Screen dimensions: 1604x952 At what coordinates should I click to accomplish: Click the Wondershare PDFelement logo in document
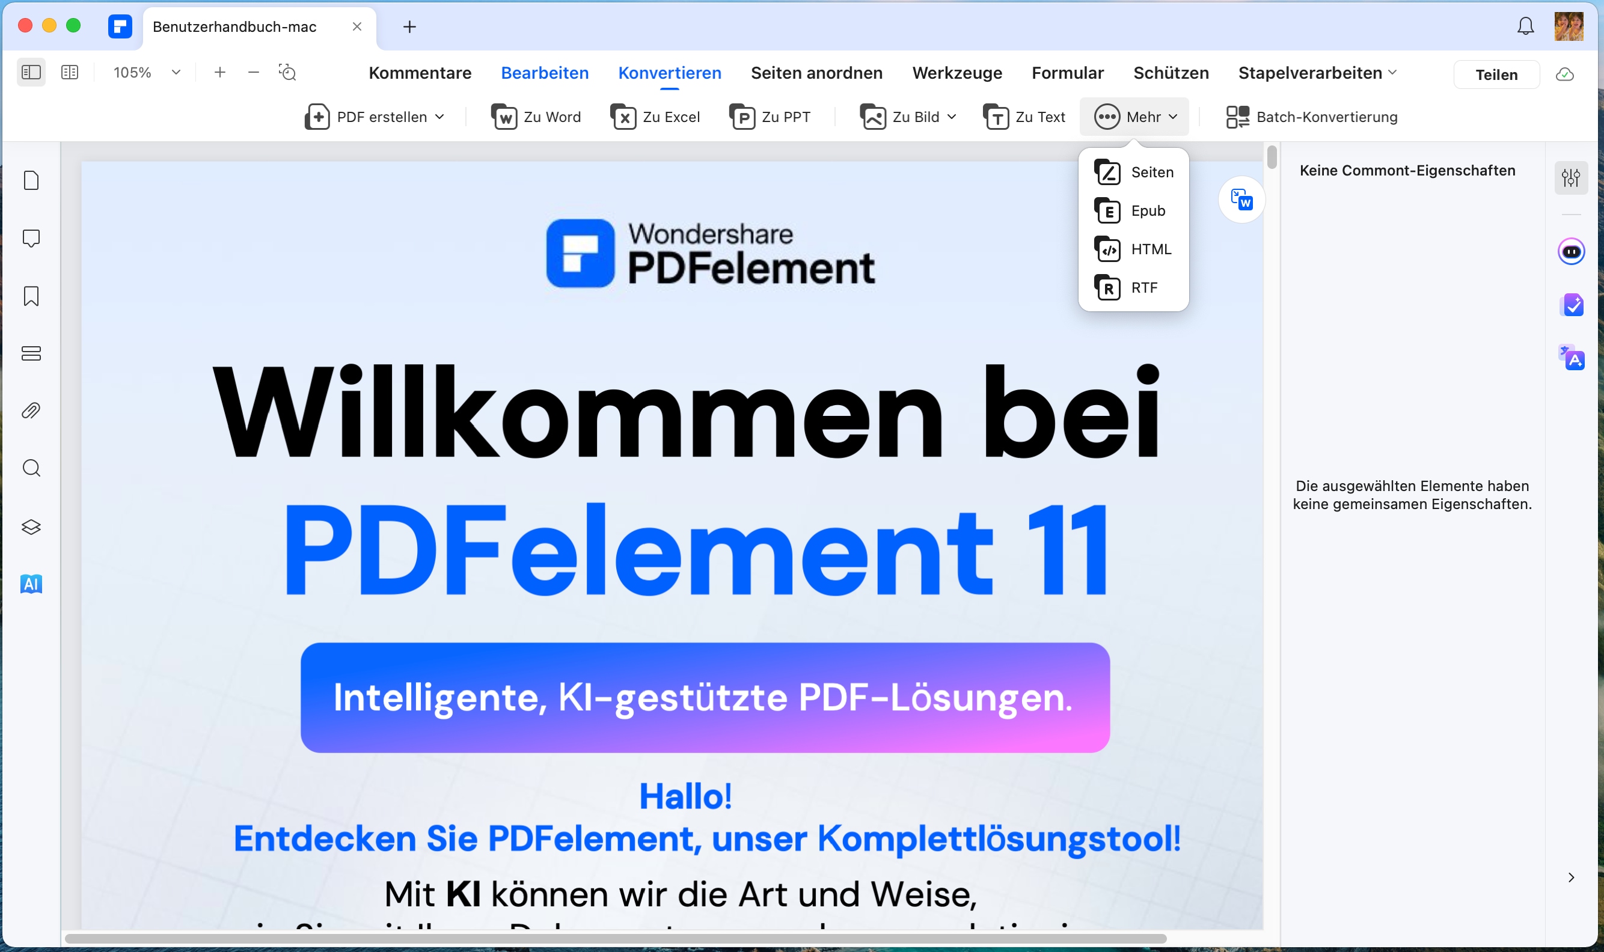(x=709, y=254)
